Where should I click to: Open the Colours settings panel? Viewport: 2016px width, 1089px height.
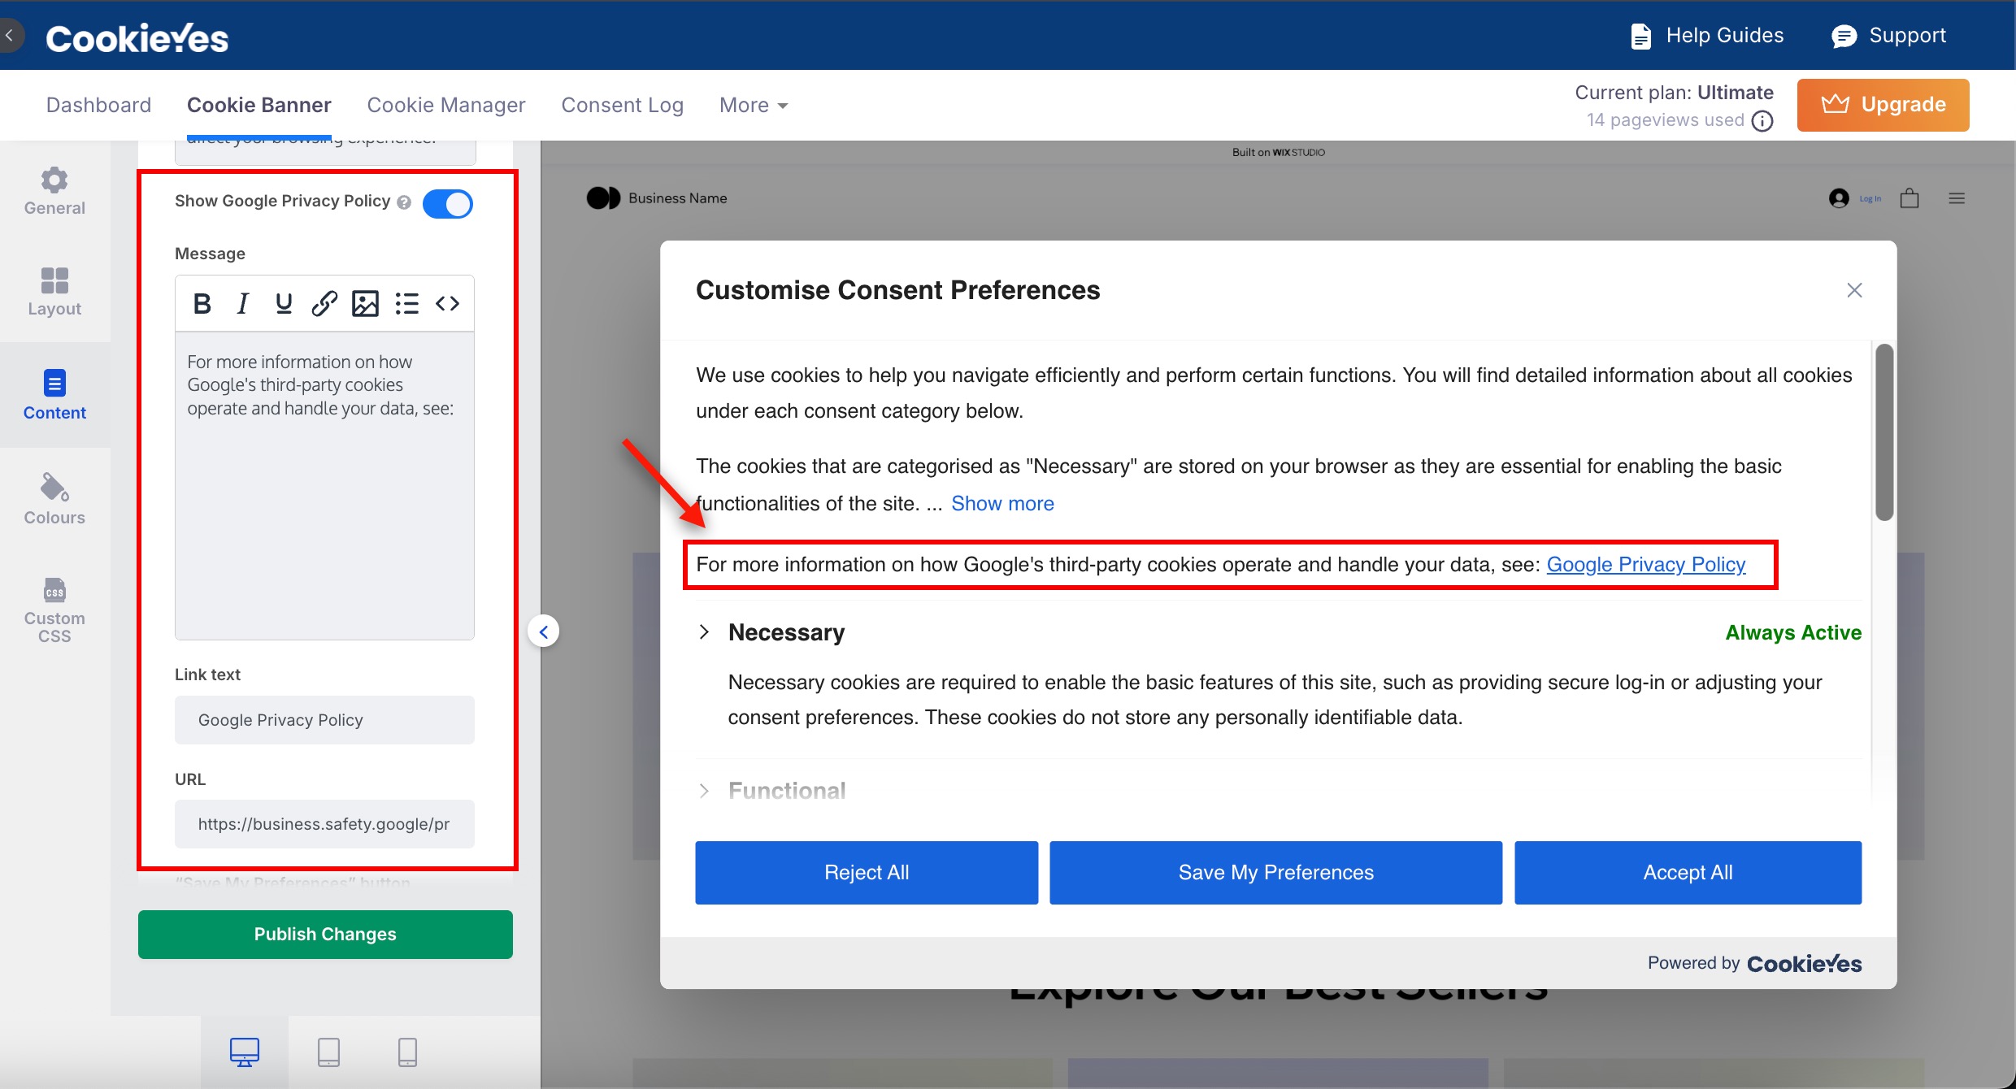coord(54,498)
